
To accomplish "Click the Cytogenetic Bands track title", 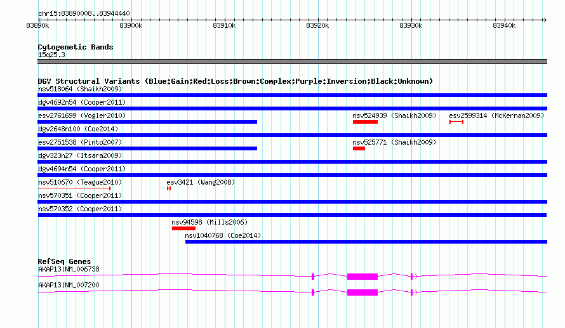I will 76,47.
